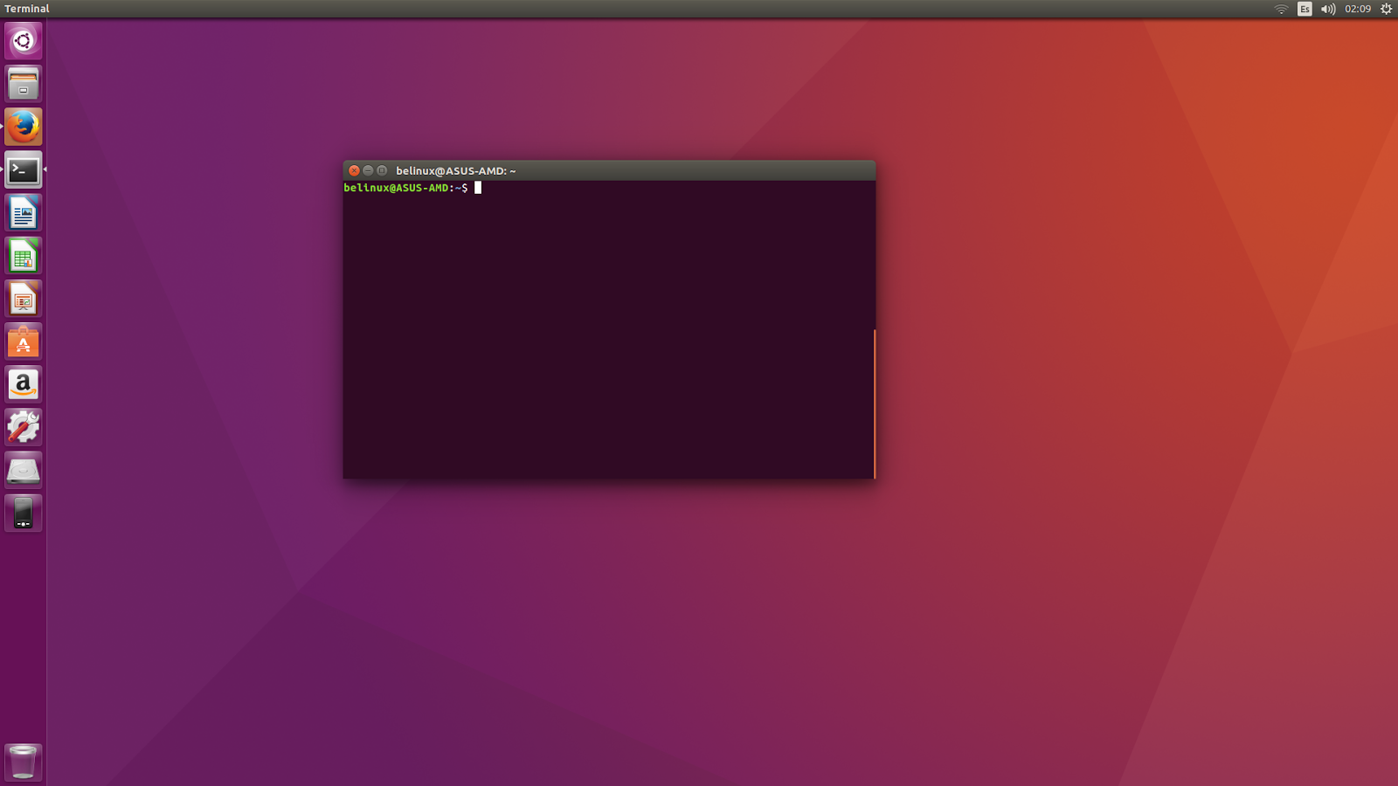This screenshot has height=786, width=1398.
Task: Open the session power gear menu
Action: point(1385,9)
